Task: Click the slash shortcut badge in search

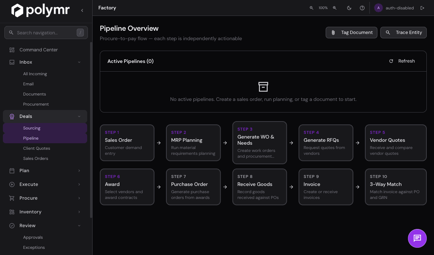Action: [x=80, y=33]
